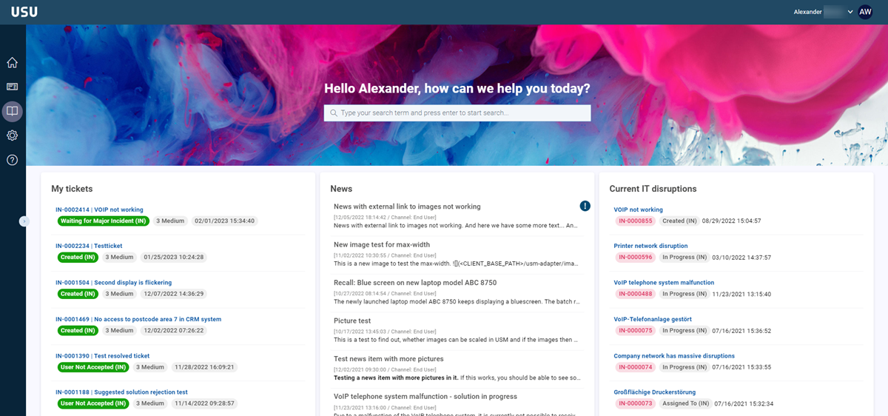Viewport: 888px width, 416px height.
Task: Open ticket IN-0001504 Second display is flickering
Action: [113, 282]
